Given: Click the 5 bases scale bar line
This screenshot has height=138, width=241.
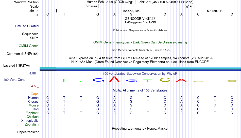Looking at the screenshot, I should [140, 6].
